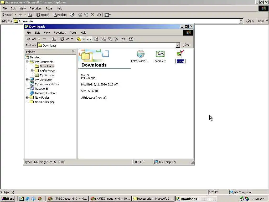This screenshot has height=202, width=269.
Task: Click Go button in Accessories address bar
Action: (x=250, y=21)
